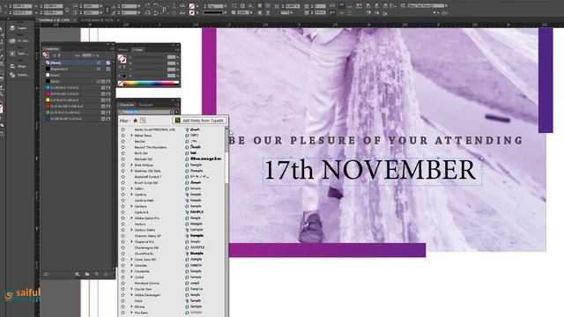
Task: Click formatting affects text icon in Swatches
Action: [59, 55]
